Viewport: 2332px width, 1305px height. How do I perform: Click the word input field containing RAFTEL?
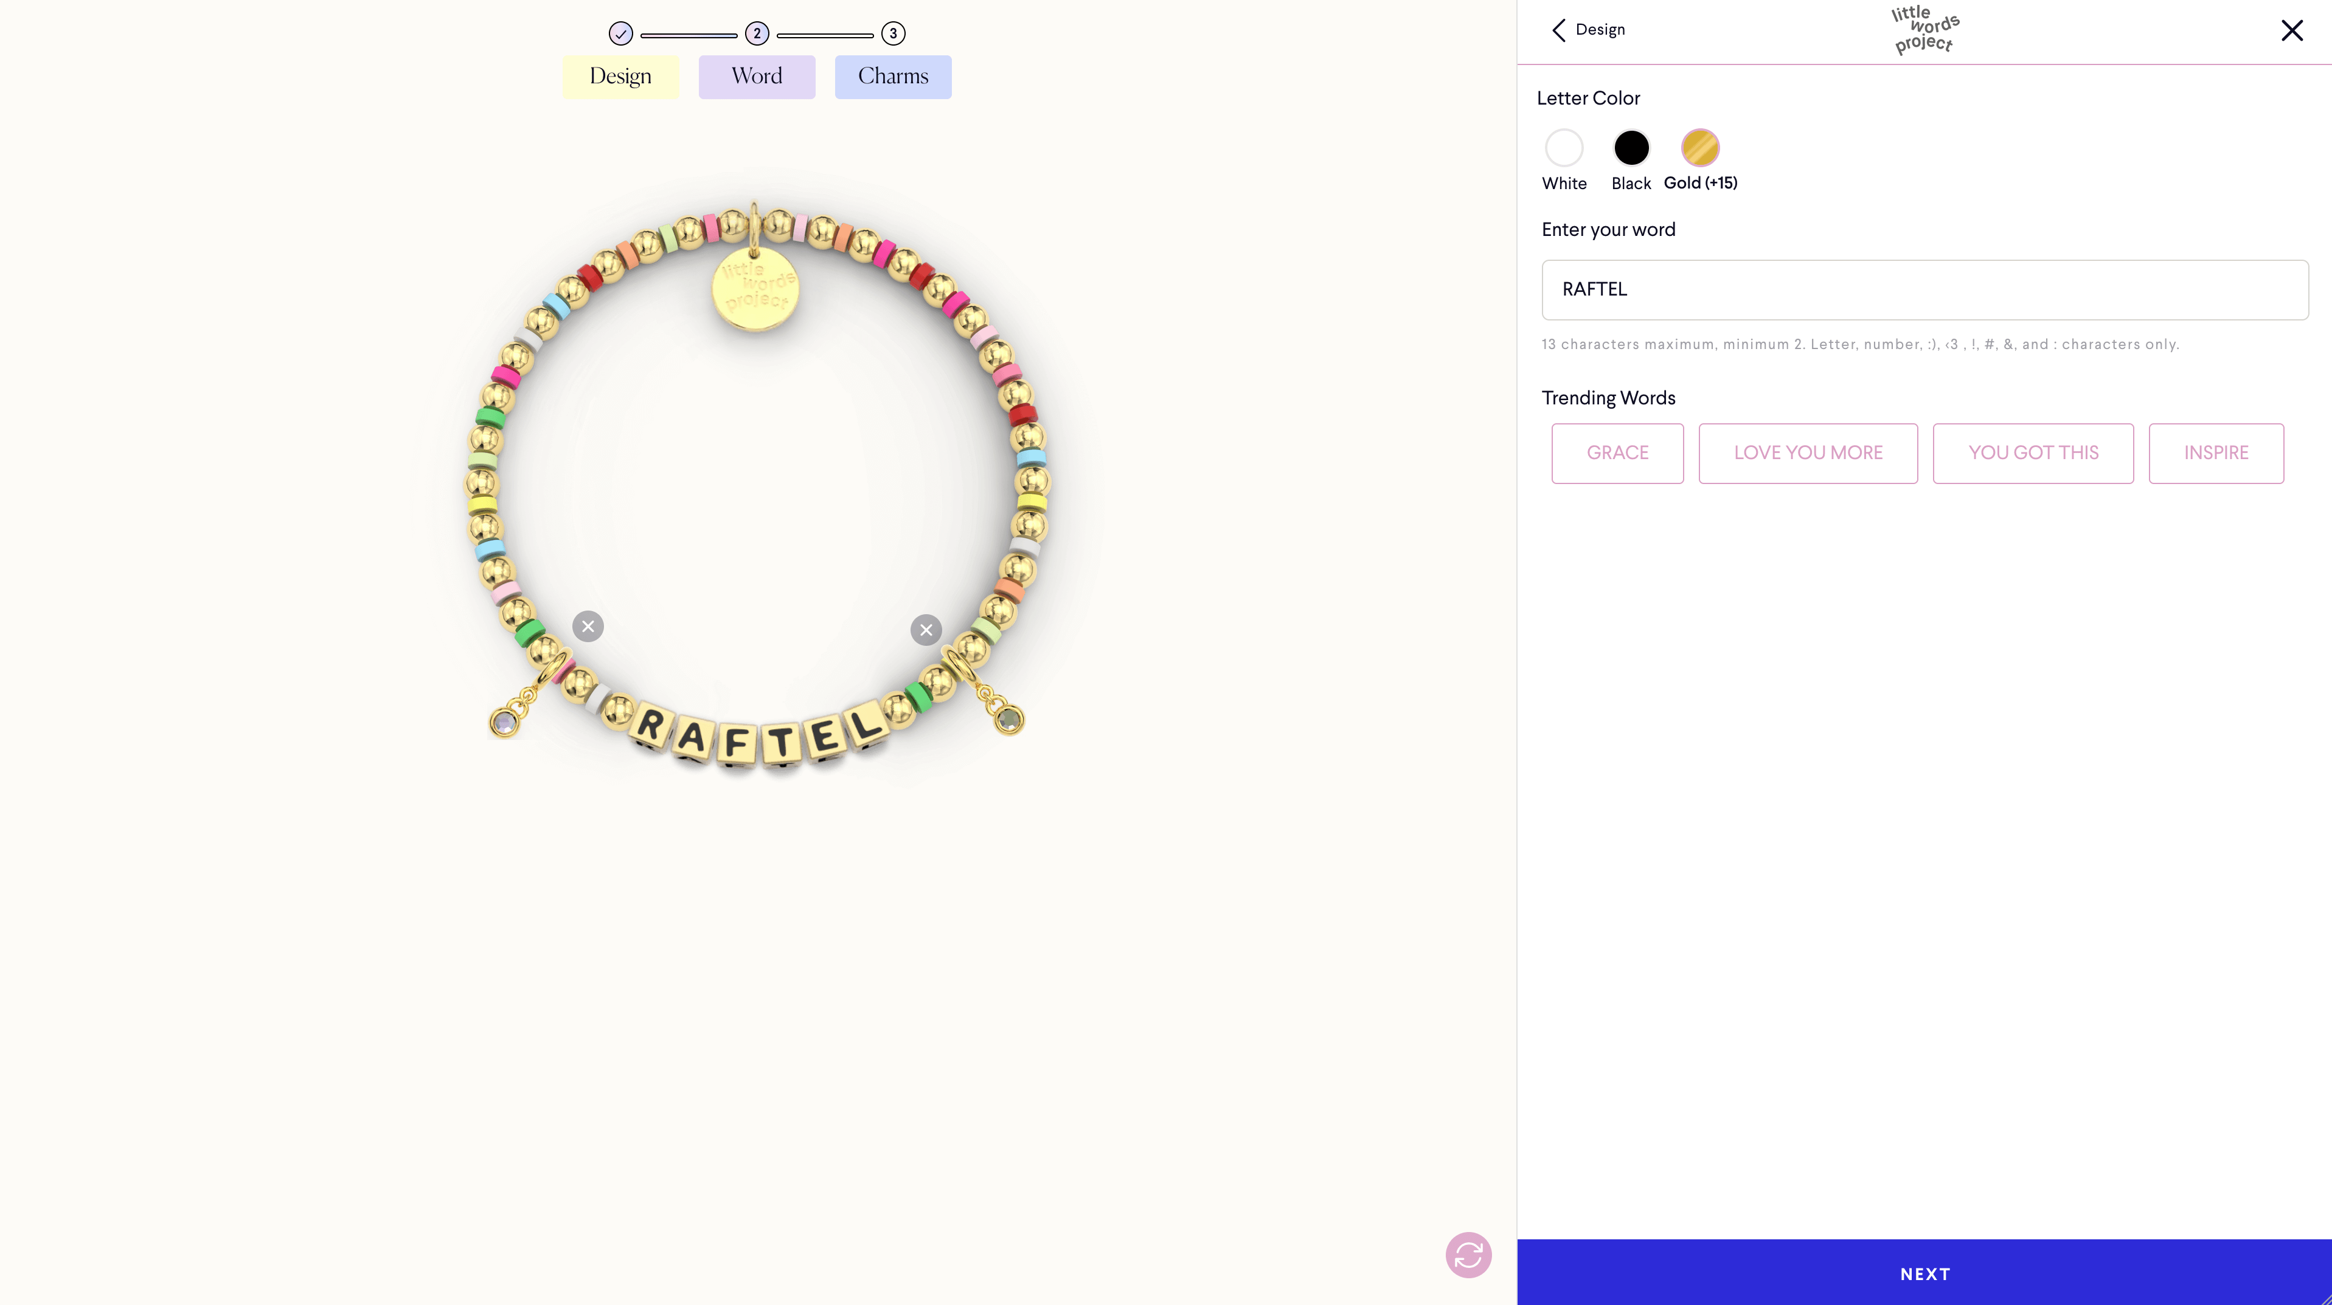1924,289
